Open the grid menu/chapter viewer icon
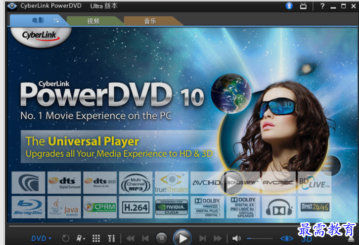 point(96,239)
